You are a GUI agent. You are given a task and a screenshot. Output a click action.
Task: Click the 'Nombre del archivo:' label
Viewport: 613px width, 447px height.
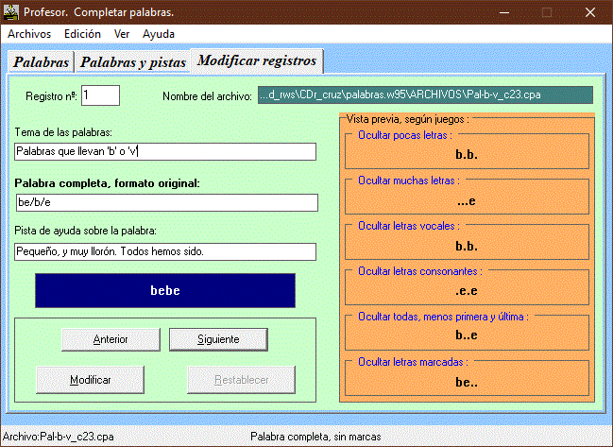click(207, 96)
